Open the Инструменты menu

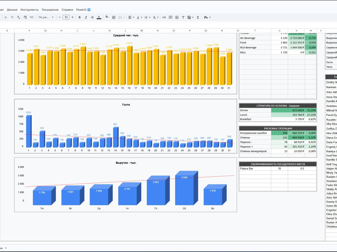coord(29,10)
